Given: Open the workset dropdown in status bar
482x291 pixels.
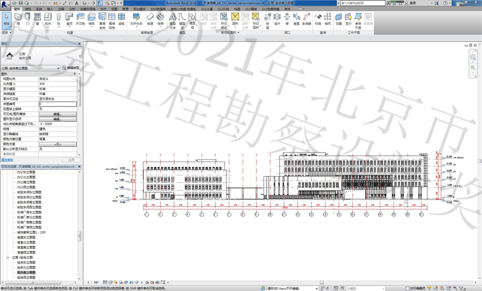Looking at the screenshot, I should [x=317, y=288].
